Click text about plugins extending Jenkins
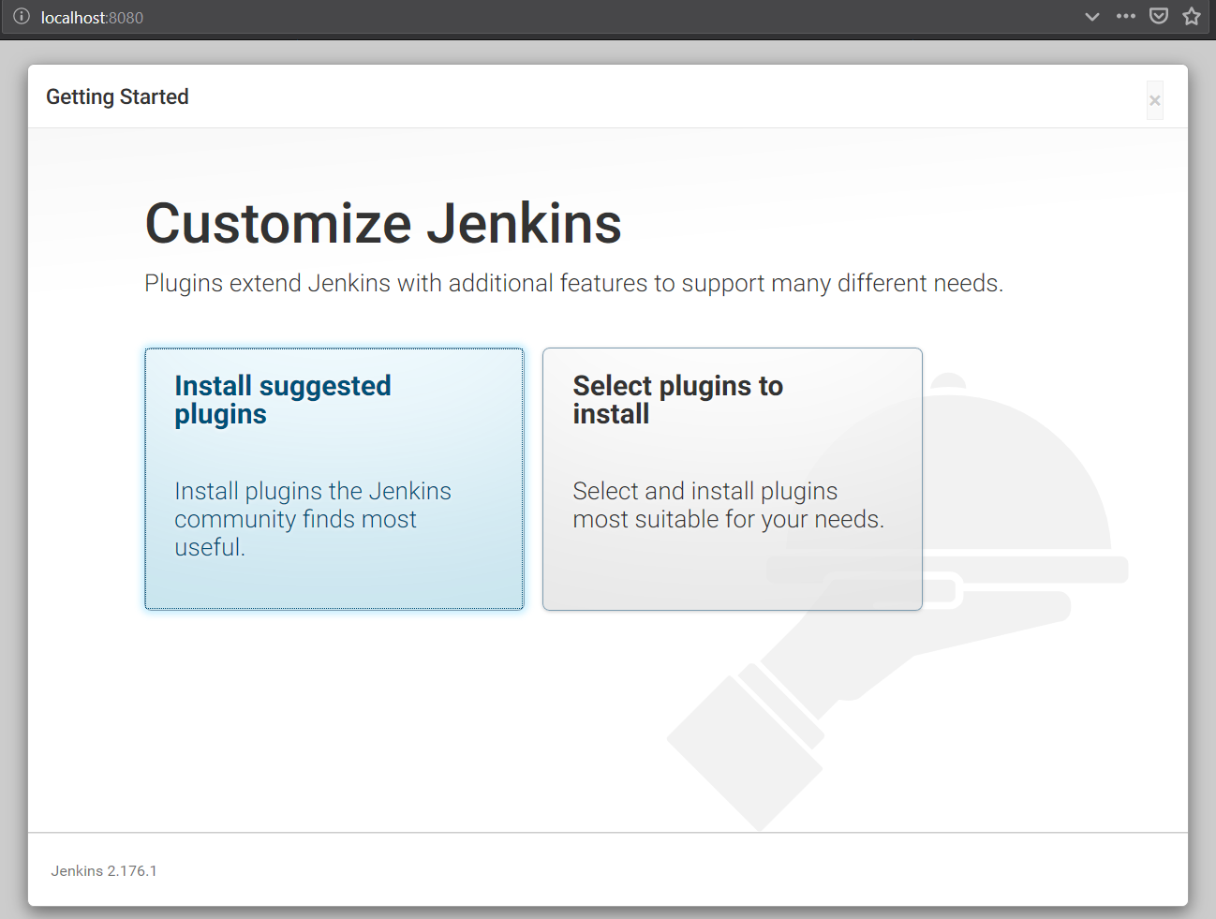Image resolution: width=1216 pixels, height=919 pixels. [573, 283]
